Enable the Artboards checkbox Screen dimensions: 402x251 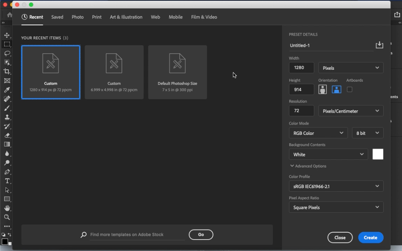click(349, 89)
